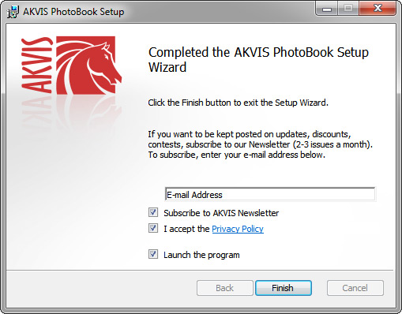Screen dimensions: 402x314
Task: Click the Completed the AKVIS PhotoBook Setup Wizard heading
Action: [258, 60]
